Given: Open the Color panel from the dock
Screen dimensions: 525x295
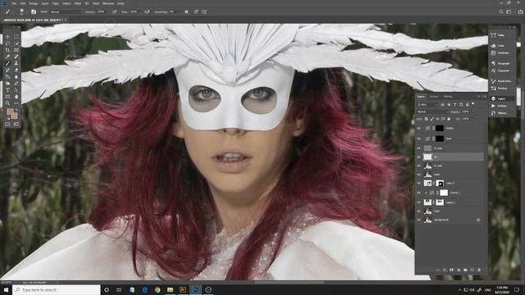Looking at the screenshot, I should pos(498,46).
